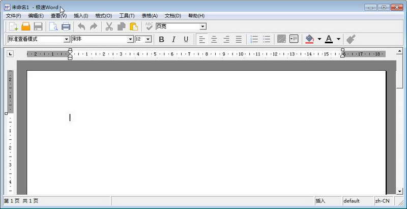Screen dimensions: 407x209
Task: Open the 插入(I) menu
Action: [81, 16]
